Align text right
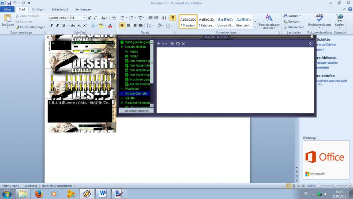This screenshot has width=353, height=199. tap(135, 26)
